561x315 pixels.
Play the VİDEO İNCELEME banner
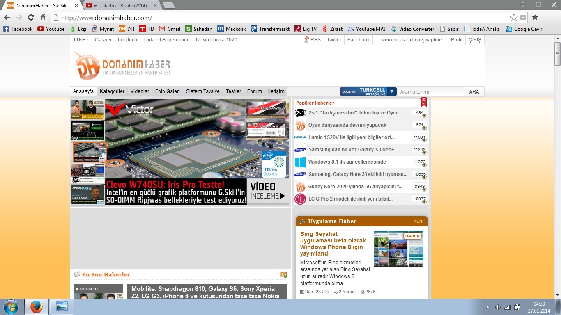tap(268, 192)
